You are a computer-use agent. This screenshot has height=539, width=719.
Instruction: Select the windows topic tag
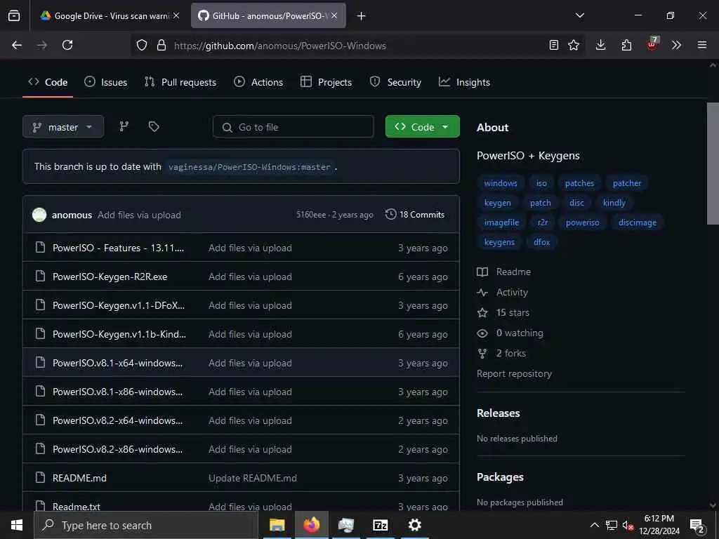501,183
